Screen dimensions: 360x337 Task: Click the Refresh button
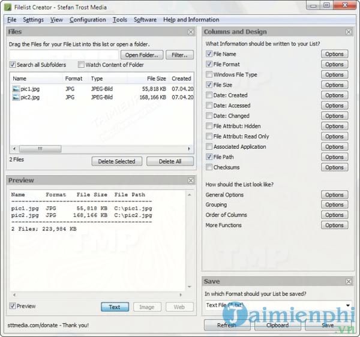coord(227,325)
